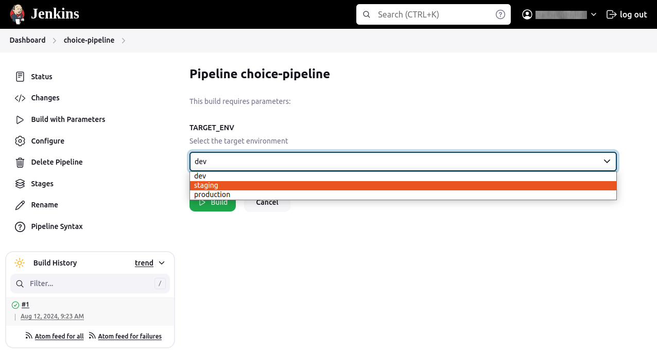Click the Jenkins title text
This screenshot has width=657, height=354.
[x=55, y=14]
